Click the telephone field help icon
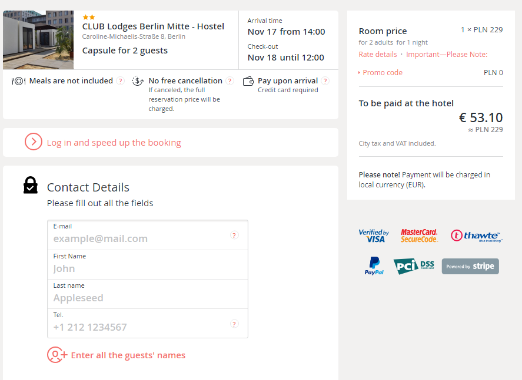 coord(234,324)
